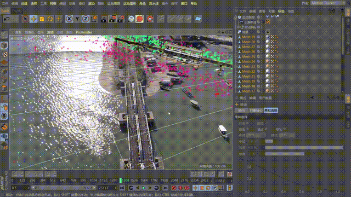This screenshot has height=197, width=351.
Task: Activate the Move tool in top toolbar
Action: (33, 19)
